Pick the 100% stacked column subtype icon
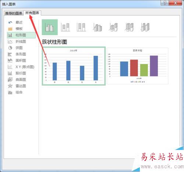The width and height of the screenshot is (184, 172). point(81,27)
